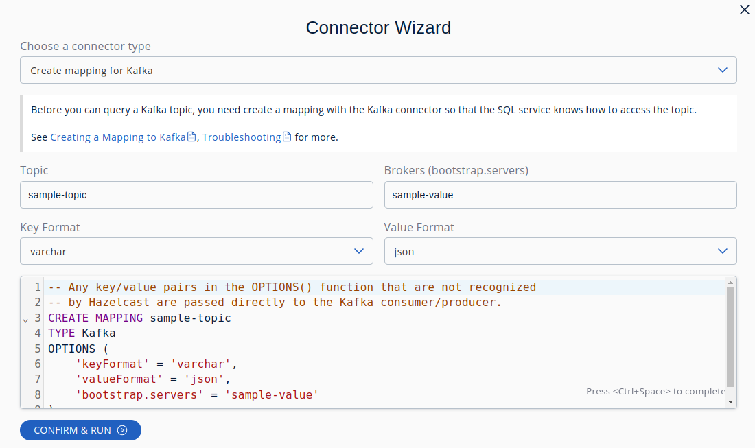Click the downward arrow at the code editor scrollbar bottom
Image resolution: width=755 pixels, height=448 pixels.
[x=730, y=401]
